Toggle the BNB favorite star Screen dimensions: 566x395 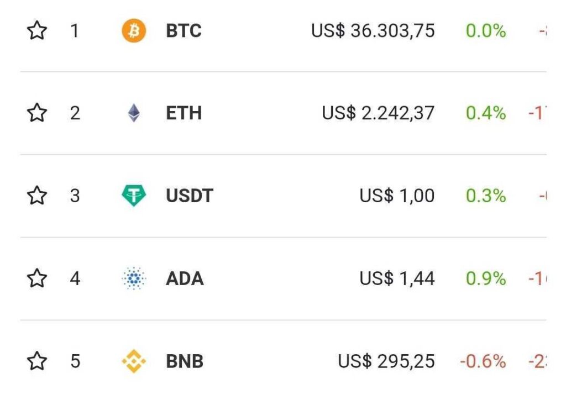tap(37, 361)
